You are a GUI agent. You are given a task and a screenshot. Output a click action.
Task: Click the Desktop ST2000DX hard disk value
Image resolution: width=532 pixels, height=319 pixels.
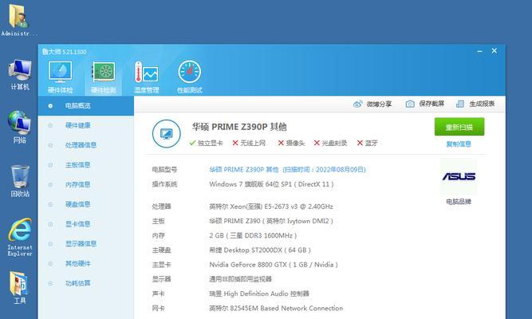click(x=260, y=250)
